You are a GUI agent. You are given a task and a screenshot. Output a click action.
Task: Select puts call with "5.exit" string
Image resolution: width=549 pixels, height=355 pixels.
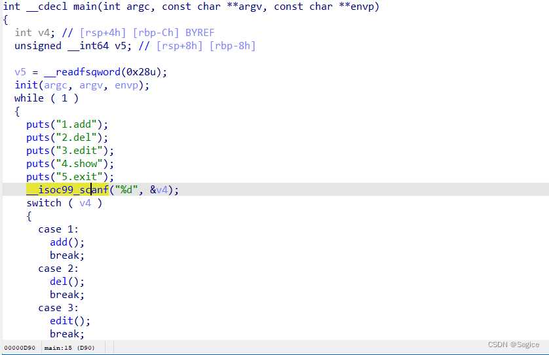[70, 177]
